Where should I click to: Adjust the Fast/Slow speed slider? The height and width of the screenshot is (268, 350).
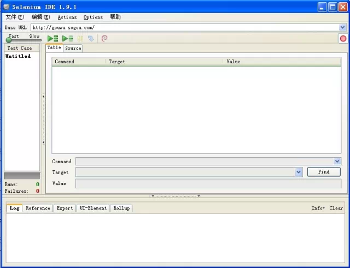click(9, 40)
